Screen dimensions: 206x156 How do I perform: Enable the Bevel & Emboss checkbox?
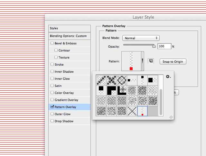pyautogui.click(x=52, y=43)
